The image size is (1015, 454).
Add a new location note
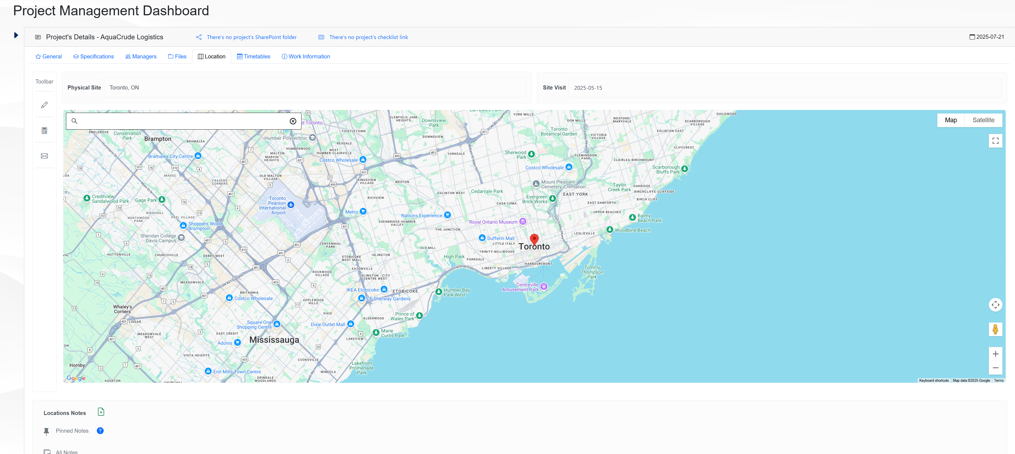coord(101,412)
